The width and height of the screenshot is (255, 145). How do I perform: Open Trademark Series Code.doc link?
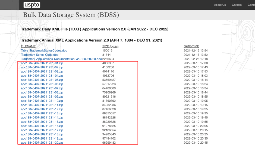pyautogui.click(x=40, y=55)
